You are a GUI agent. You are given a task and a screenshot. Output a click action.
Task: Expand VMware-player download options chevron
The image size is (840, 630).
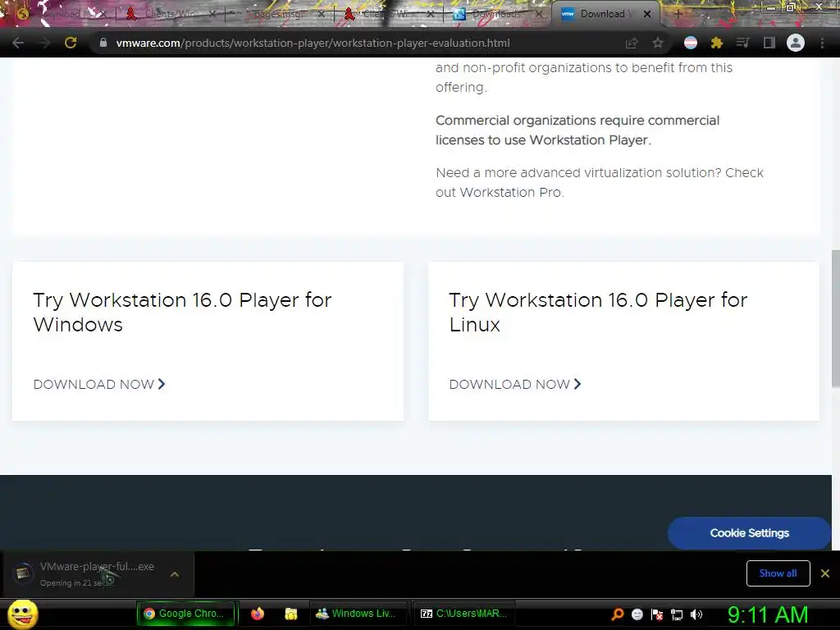(175, 573)
